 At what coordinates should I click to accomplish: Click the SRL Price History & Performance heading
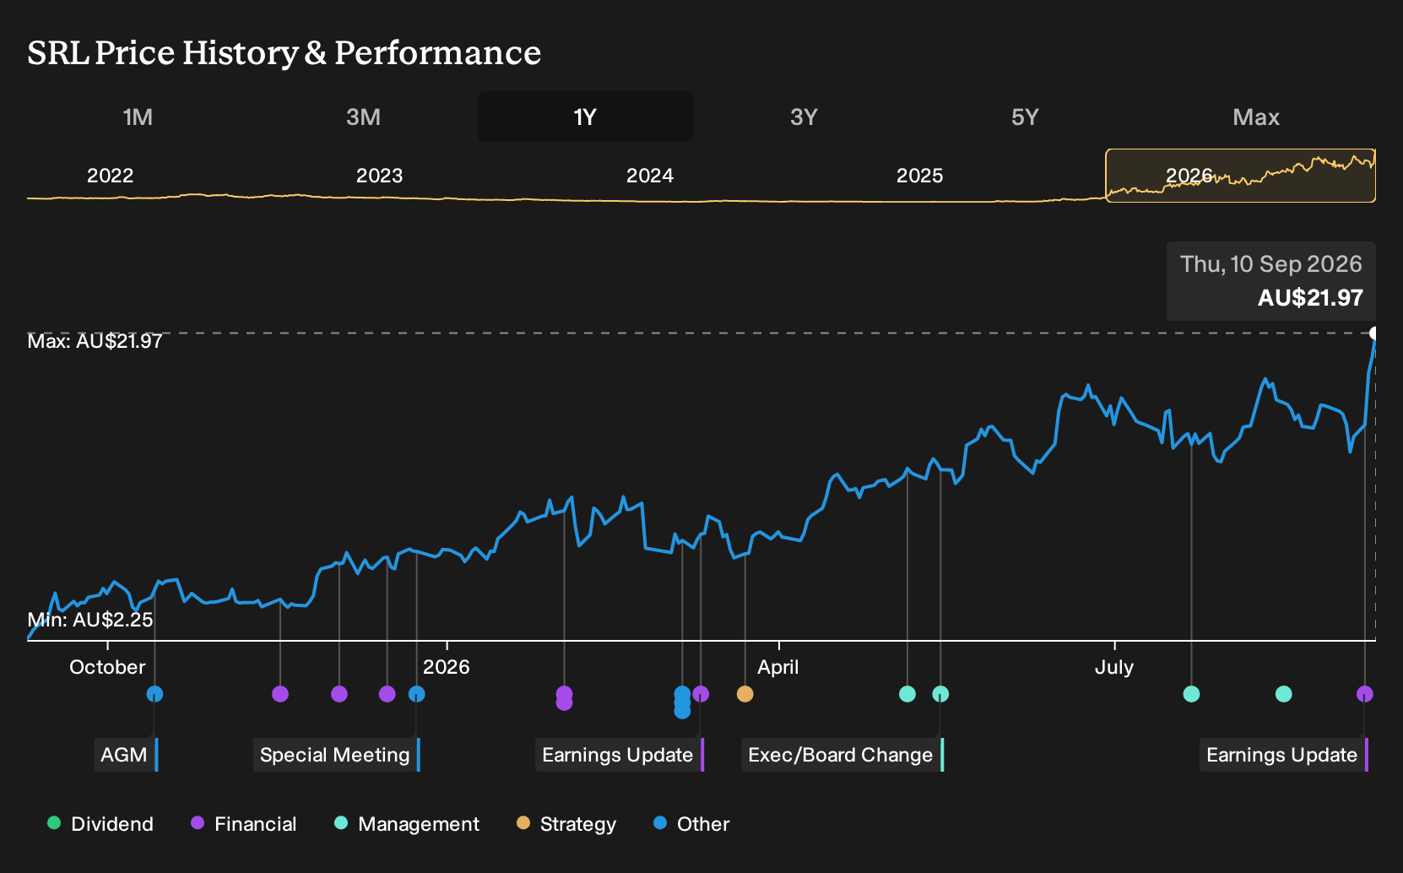(x=284, y=52)
